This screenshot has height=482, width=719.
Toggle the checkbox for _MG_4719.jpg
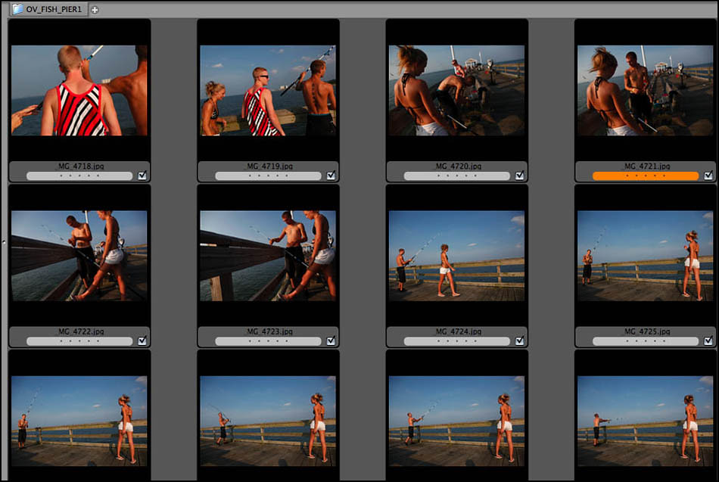click(331, 176)
